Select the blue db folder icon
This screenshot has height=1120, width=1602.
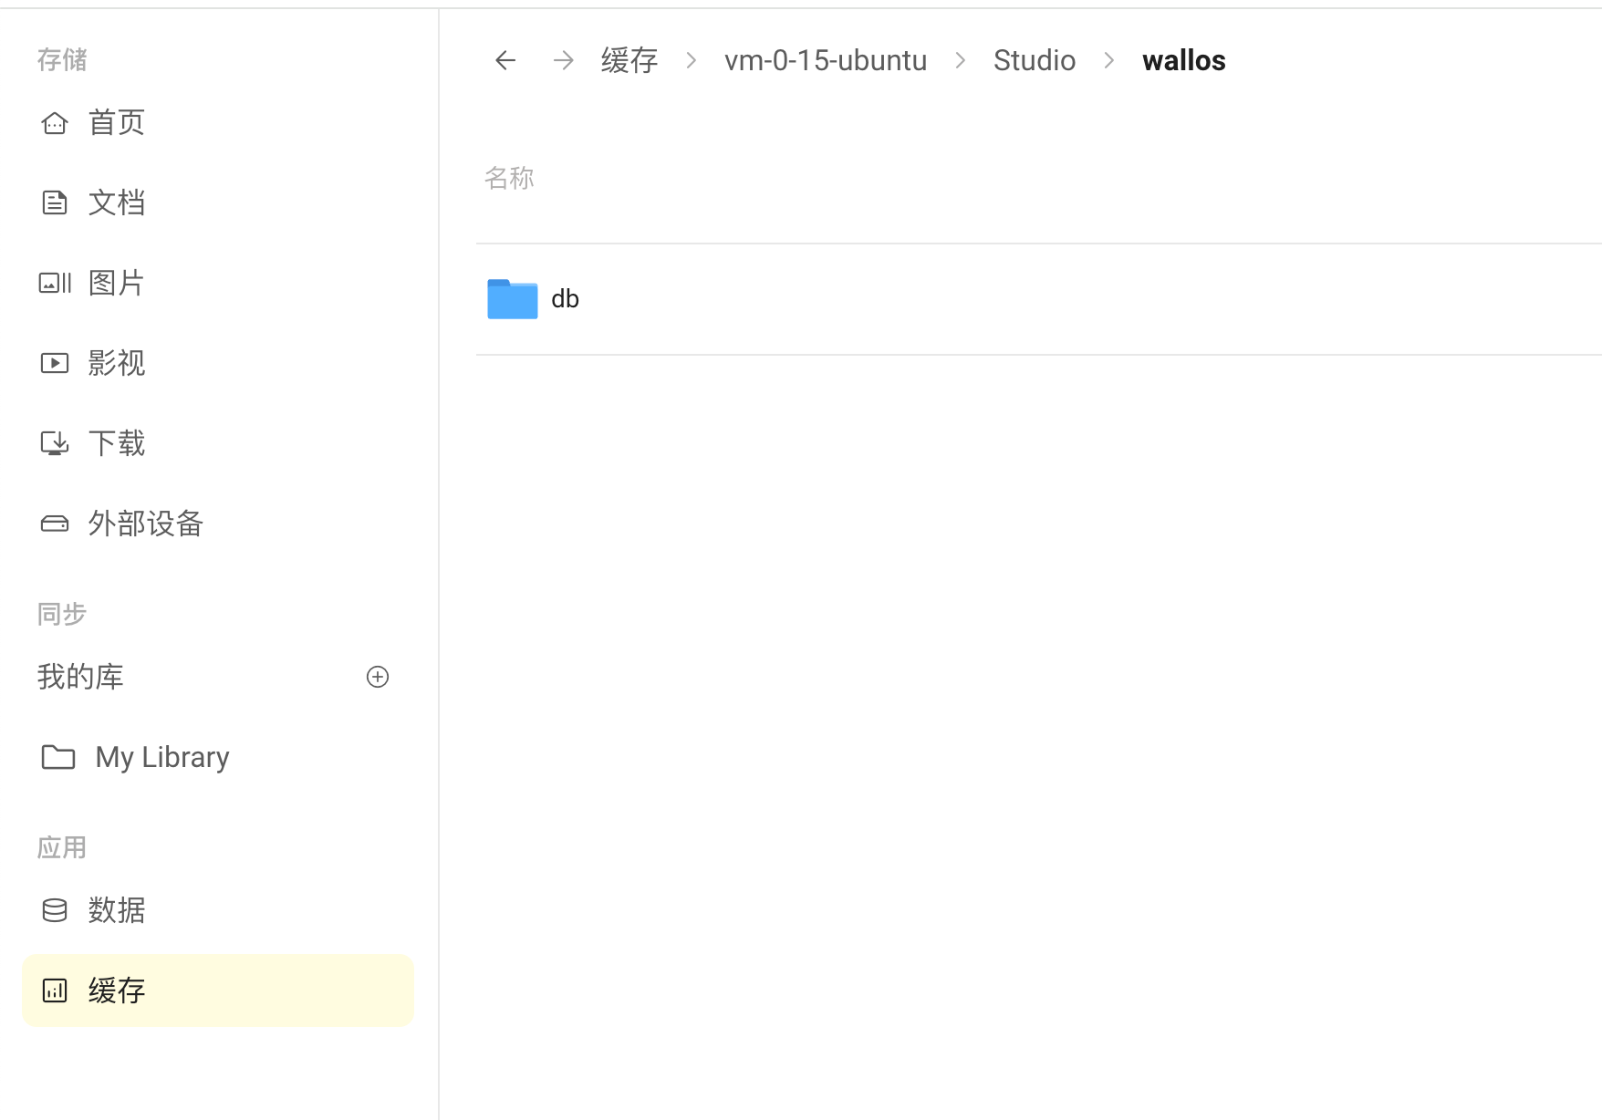click(x=513, y=299)
